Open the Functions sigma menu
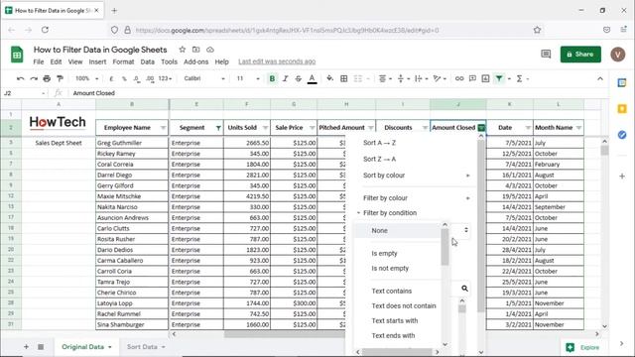The image size is (635, 357). tap(519, 78)
